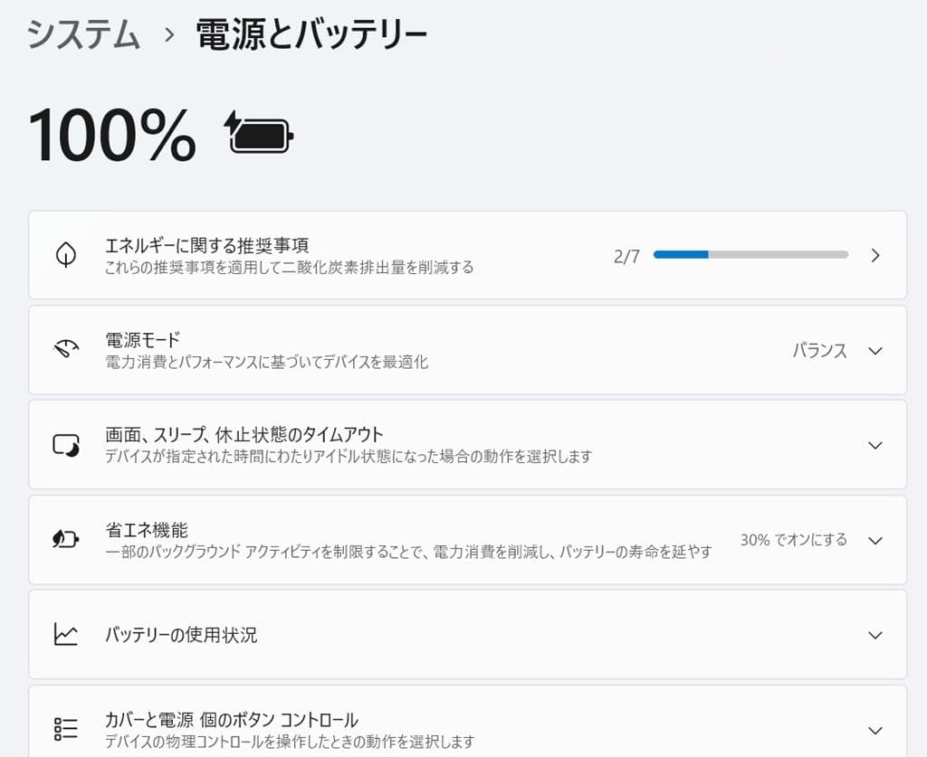The width and height of the screenshot is (927, 757).
Task: Click the 100% battery percentage text
Action: pyautogui.click(x=110, y=134)
